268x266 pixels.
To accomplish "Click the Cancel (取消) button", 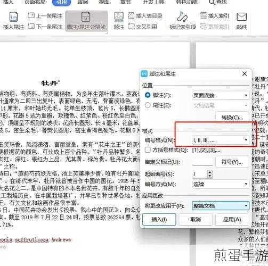I will coord(196,219).
